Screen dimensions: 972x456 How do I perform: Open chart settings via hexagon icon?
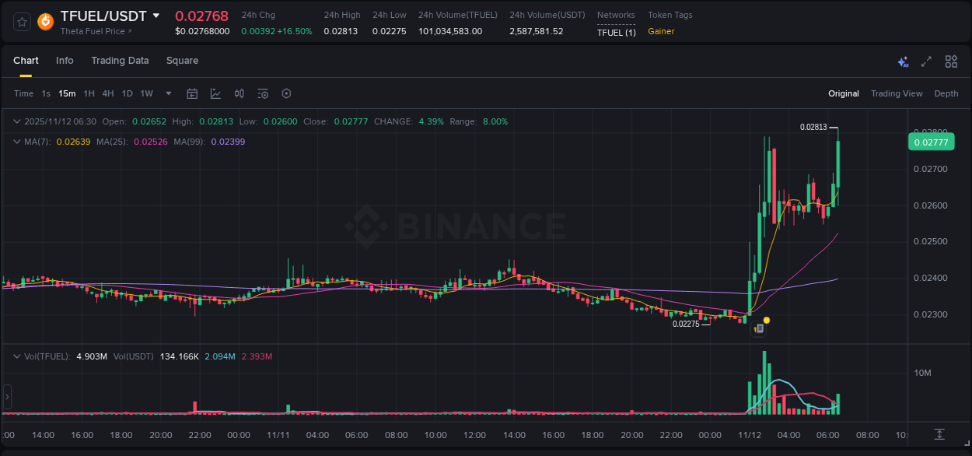286,93
